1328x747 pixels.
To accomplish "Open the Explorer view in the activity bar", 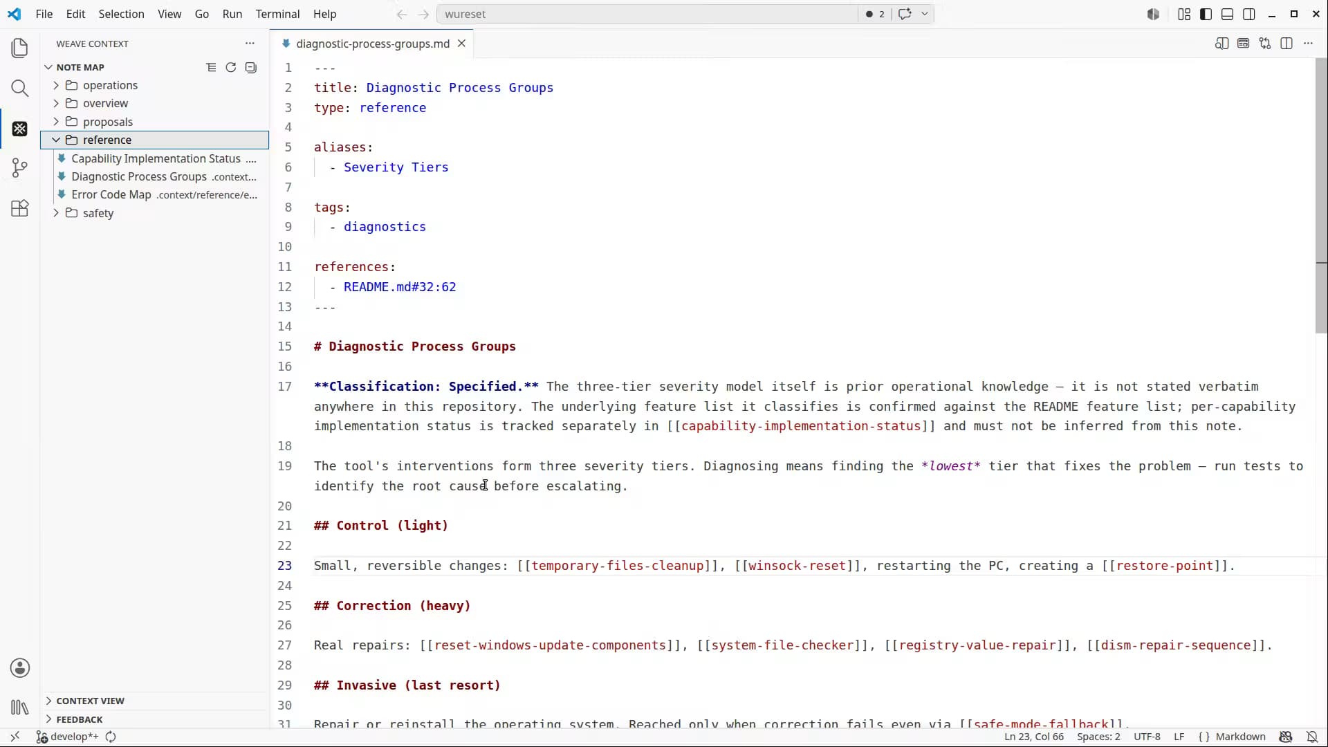I will tap(20, 48).
